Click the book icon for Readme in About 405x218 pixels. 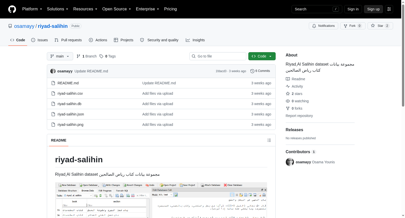tap(288, 79)
